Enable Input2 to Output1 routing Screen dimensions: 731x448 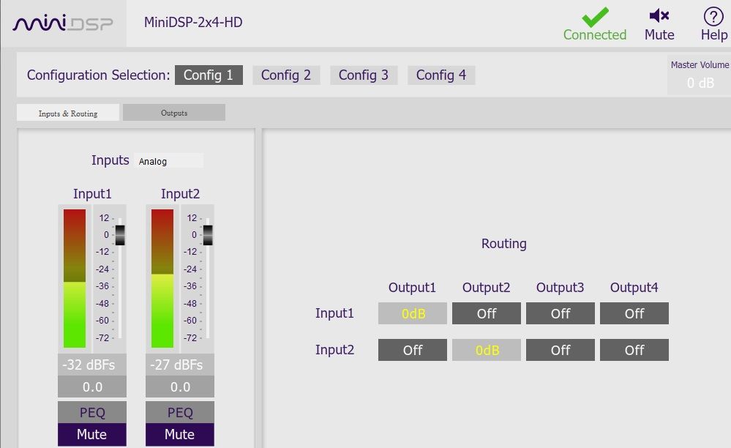pos(413,350)
